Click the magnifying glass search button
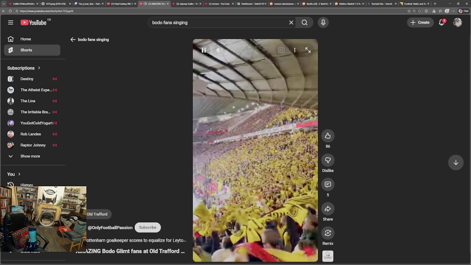 tap(304, 22)
